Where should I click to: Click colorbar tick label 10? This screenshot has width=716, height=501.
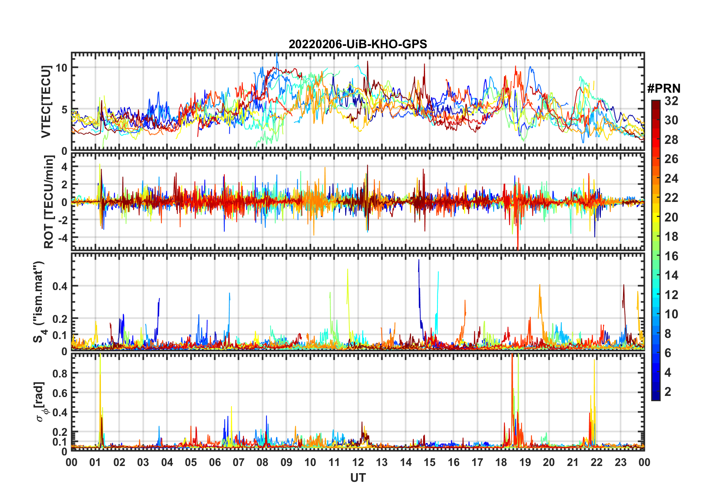(x=671, y=314)
